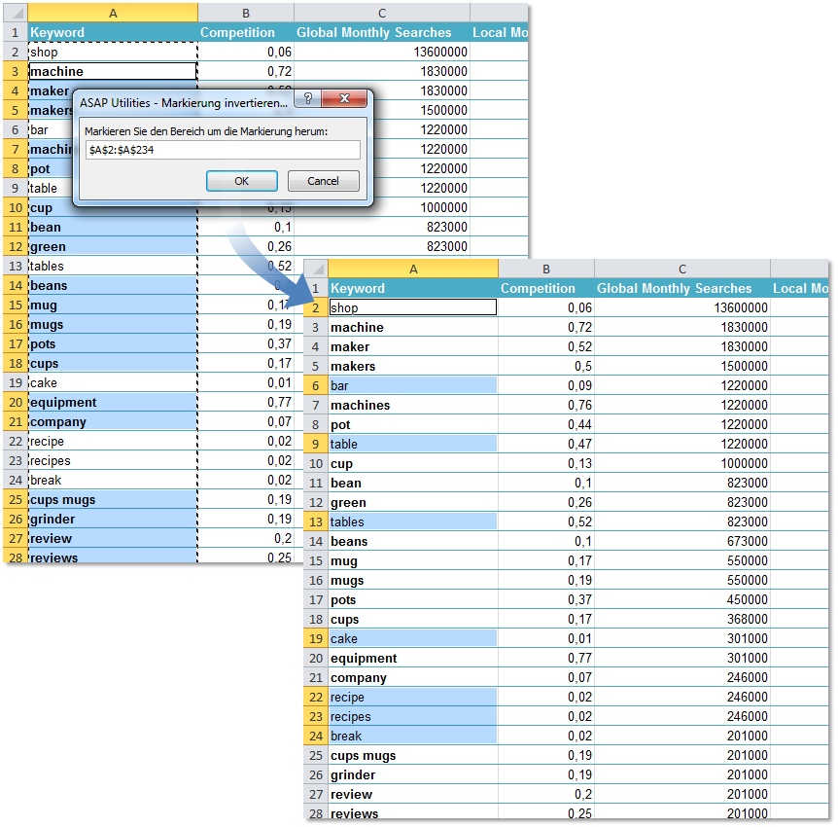Image resolution: width=838 pixels, height=827 pixels.
Task: Click 'Global Monthly Searches' header in left sheet
Action: point(382,32)
